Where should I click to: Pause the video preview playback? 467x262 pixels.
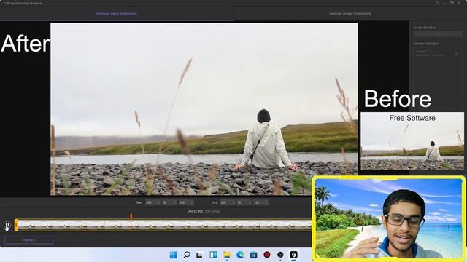coord(7,226)
